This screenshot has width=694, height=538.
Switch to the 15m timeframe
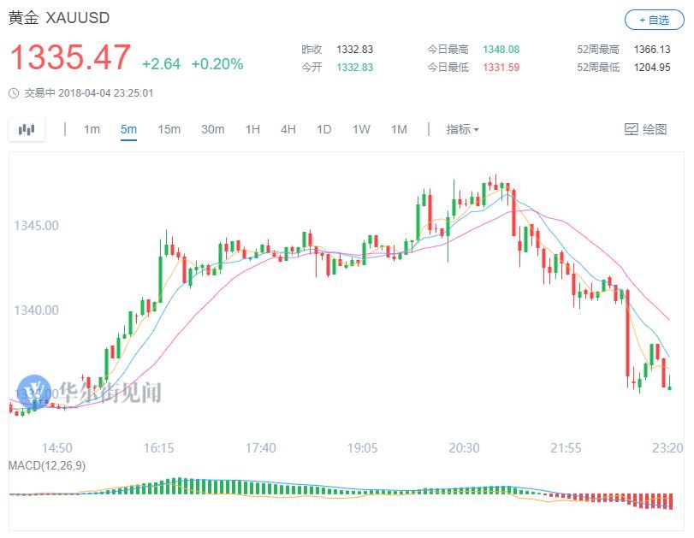tap(170, 129)
